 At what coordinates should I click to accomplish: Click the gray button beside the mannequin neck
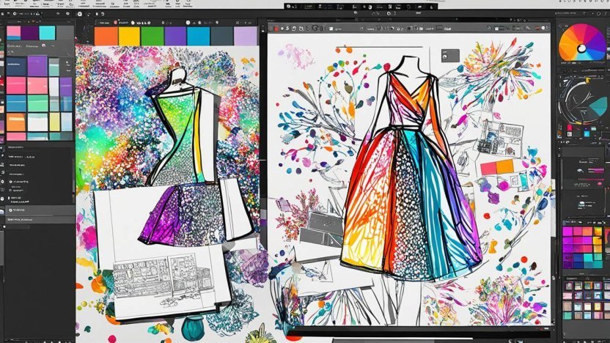tap(450, 56)
